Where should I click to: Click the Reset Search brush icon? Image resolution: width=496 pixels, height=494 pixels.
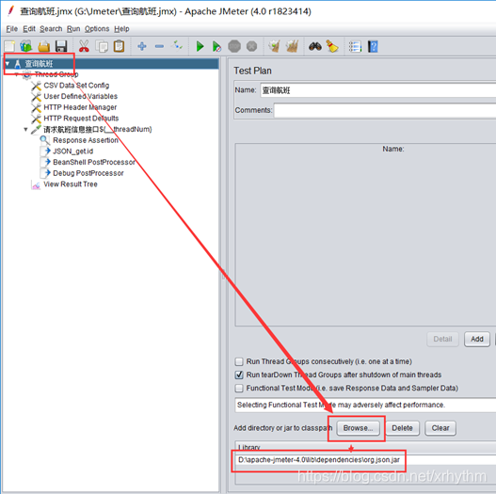tap(332, 46)
